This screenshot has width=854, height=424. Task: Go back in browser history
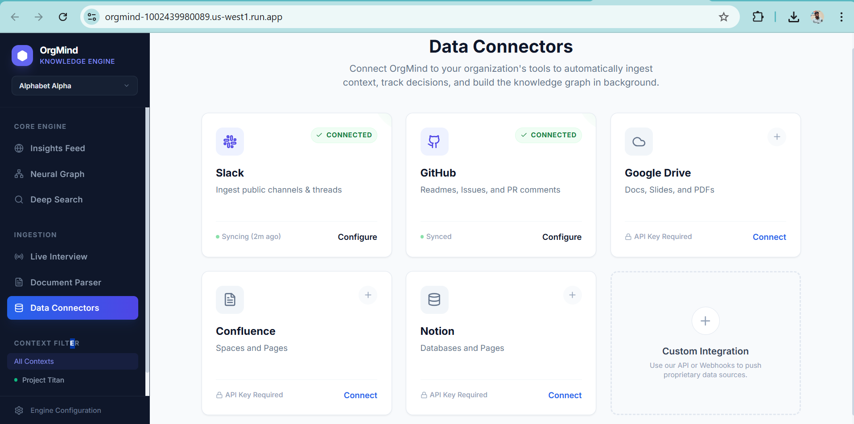click(x=15, y=17)
